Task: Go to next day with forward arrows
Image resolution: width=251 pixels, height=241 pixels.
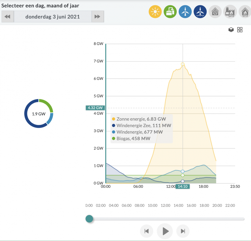Action: pyautogui.click(x=97, y=17)
